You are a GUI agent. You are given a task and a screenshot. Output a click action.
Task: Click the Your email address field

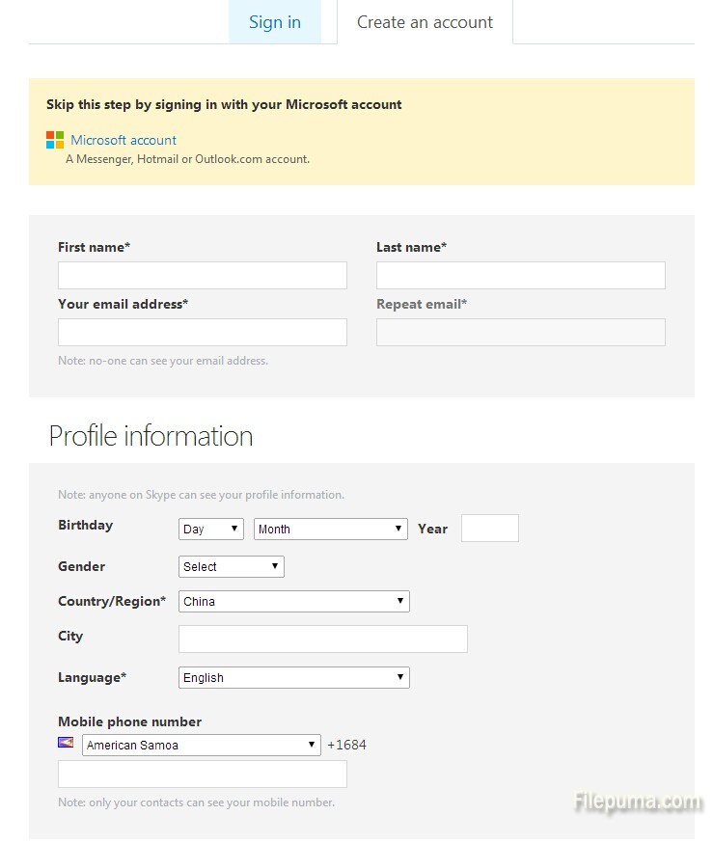pyautogui.click(x=203, y=332)
